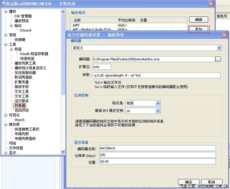The image size is (230, 189).
Task: Select 发送到驱动器 in the tree
Action: (25, 73)
